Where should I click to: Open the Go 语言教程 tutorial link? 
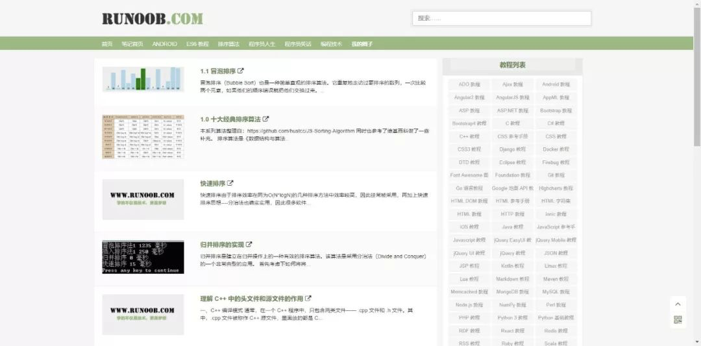tap(469, 188)
